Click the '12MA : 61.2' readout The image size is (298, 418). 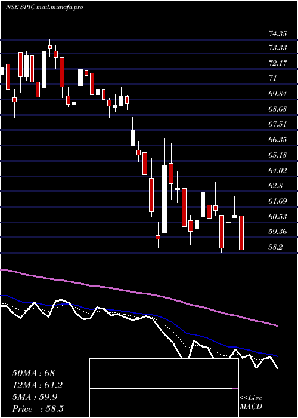(x=38, y=385)
